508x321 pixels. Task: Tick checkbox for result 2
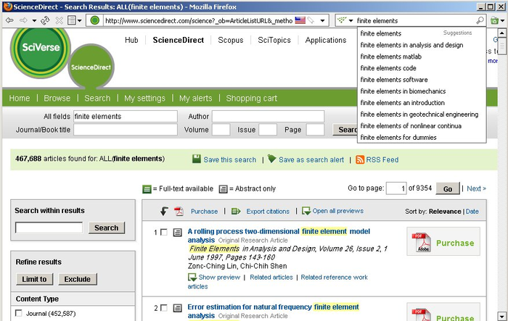click(x=164, y=308)
